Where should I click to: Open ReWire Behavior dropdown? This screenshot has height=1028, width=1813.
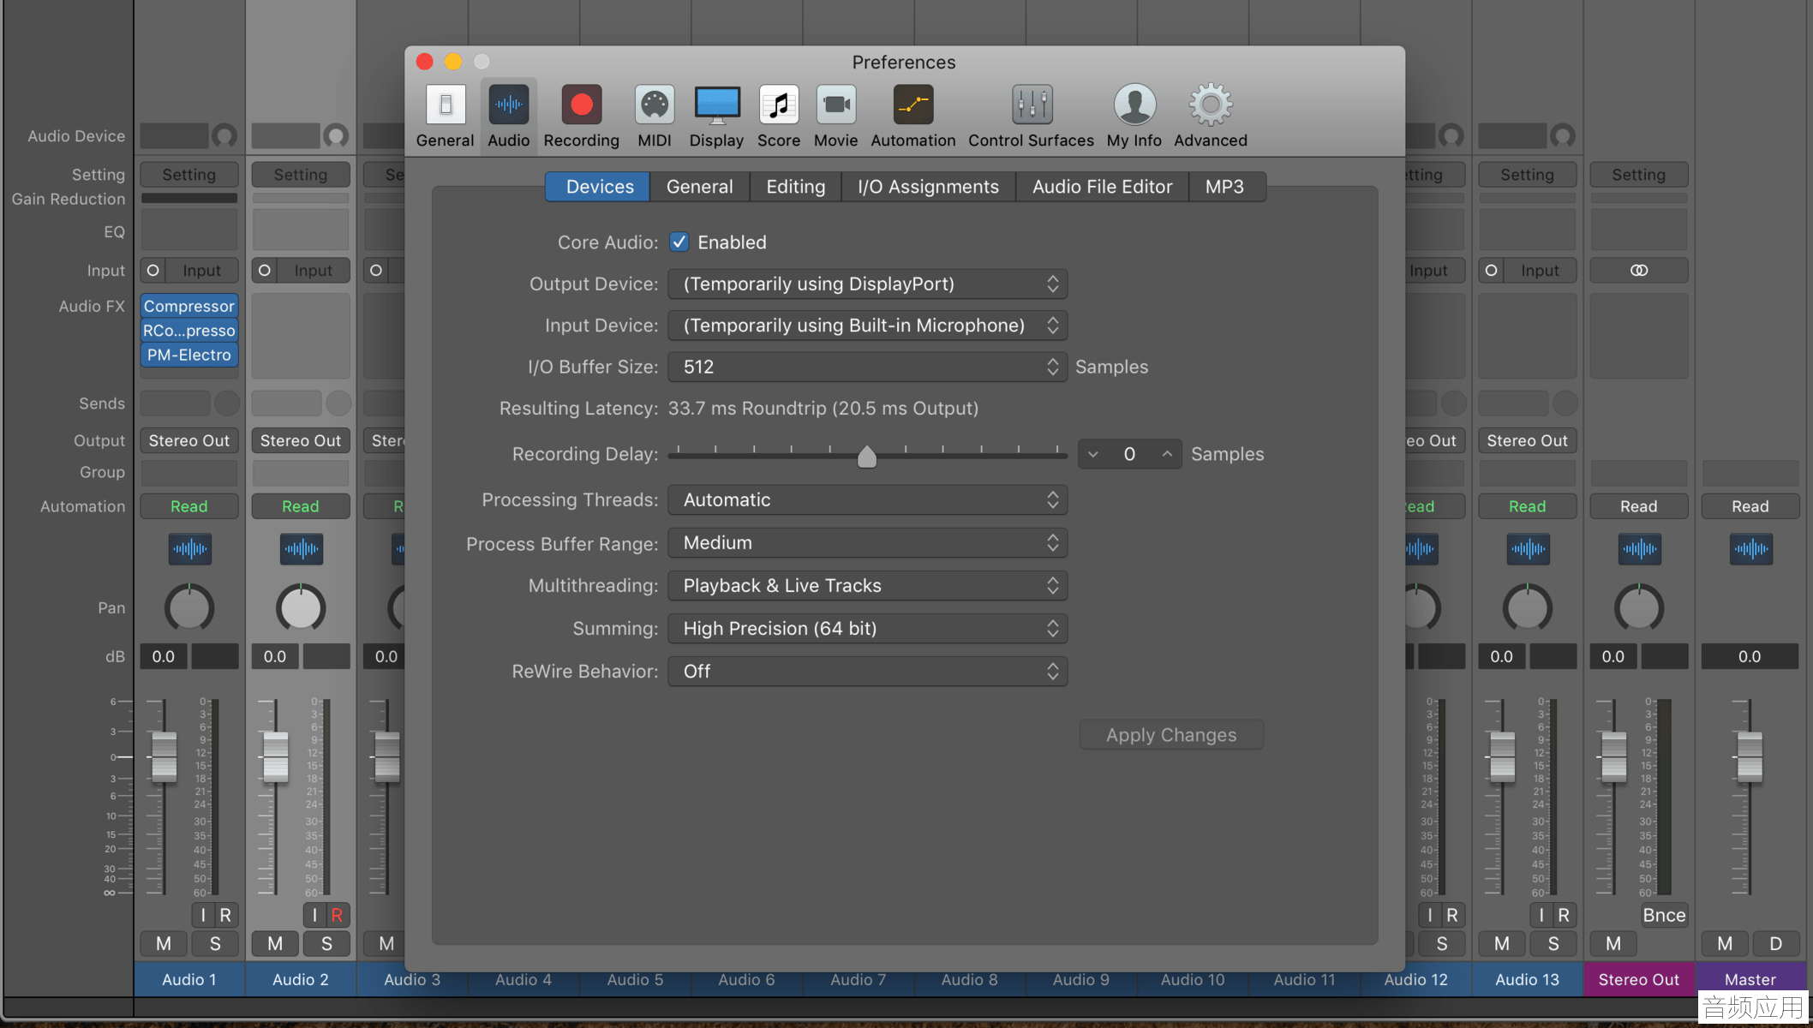(x=867, y=671)
